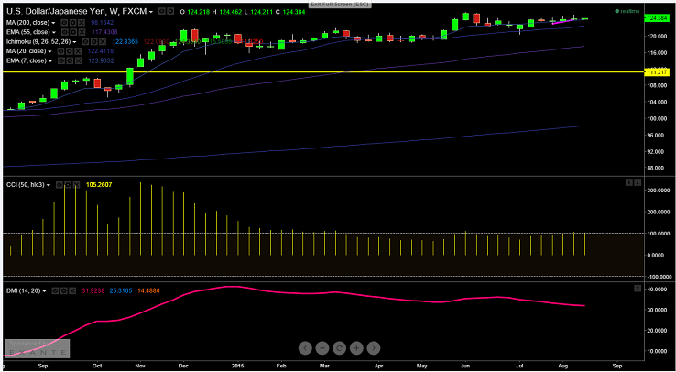Click the realtime status indicator
The image size is (676, 372).
tap(627, 11)
